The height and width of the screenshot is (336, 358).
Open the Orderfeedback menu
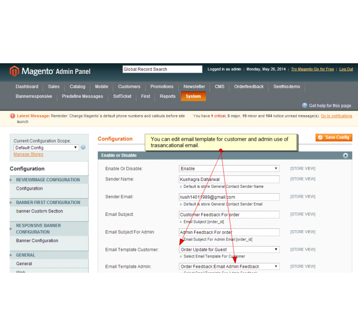pyautogui.click(x=249, y=86)
